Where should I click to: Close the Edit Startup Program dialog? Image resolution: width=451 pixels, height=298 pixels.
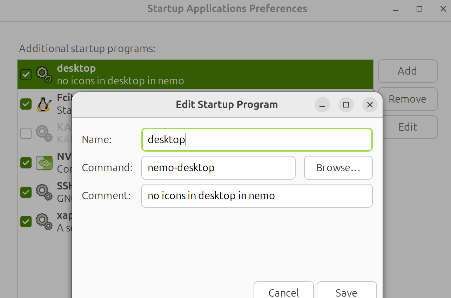(370, 105)
